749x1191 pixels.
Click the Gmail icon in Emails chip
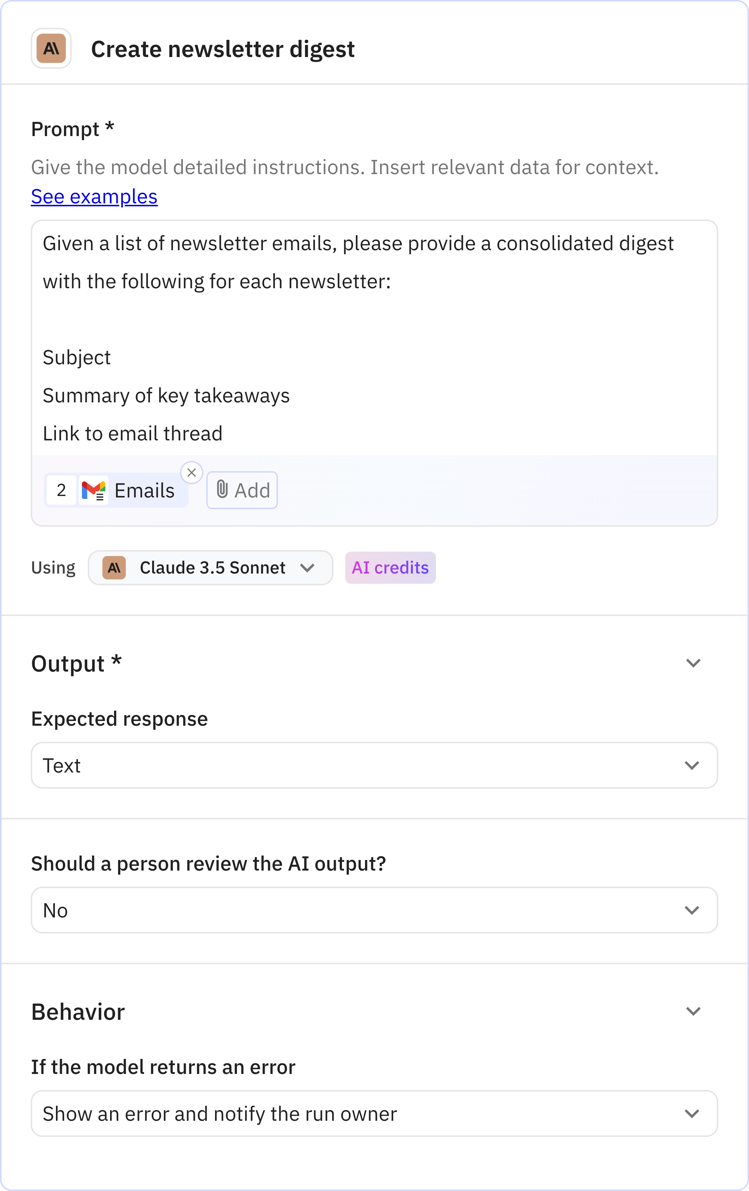(93, 490)
